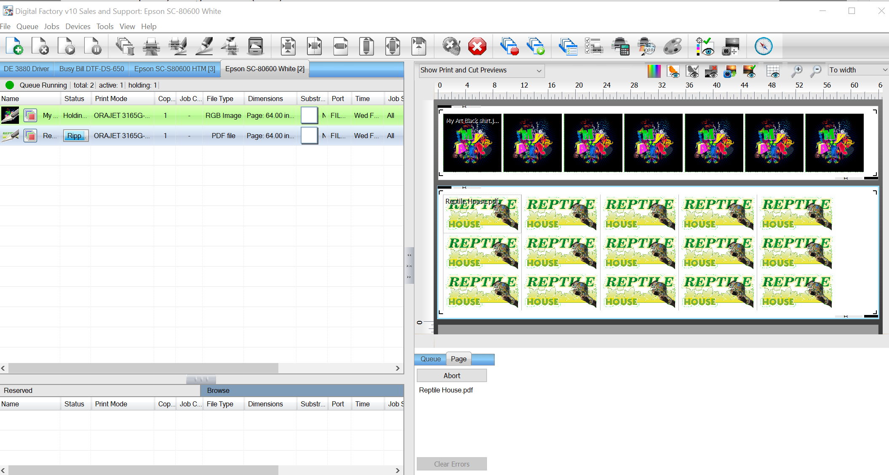Click the grey acorn cancel icon
The image size is (889, 475).
(x=451, y=46)
